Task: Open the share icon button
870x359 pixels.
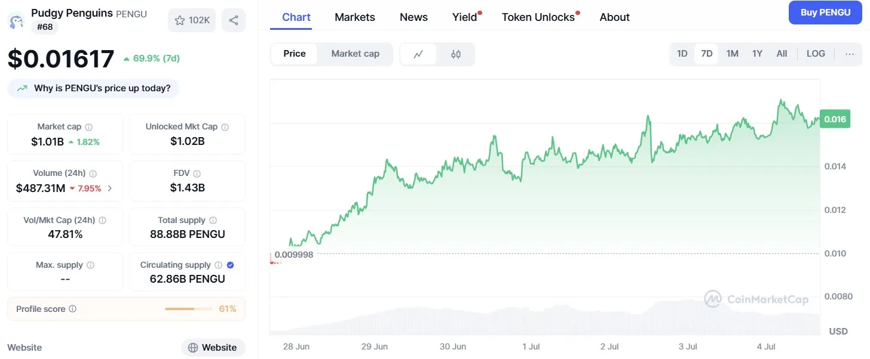Action: coord(234,20)
